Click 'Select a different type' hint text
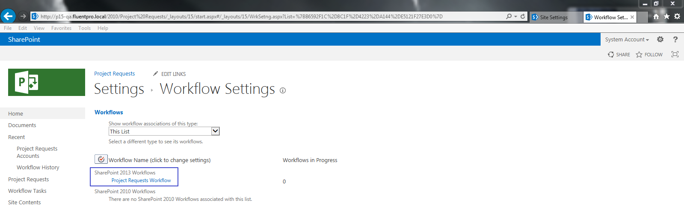This screenshot has width=684, height=206. point(156,142)
